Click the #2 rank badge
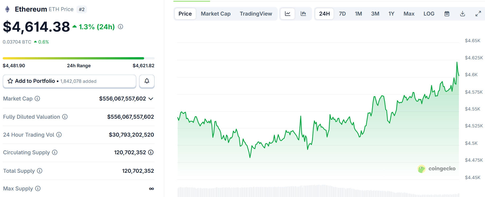The width and height of the screenshot is (485, 197). point(82,9)
